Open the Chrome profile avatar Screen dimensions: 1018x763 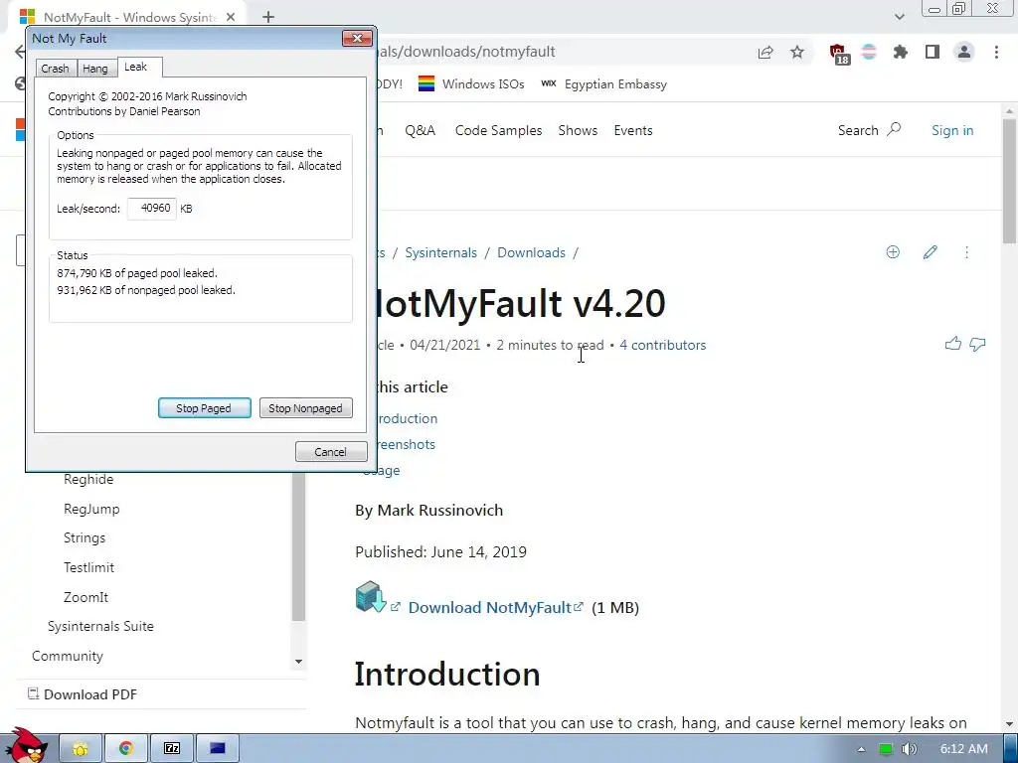[x=964, y=52]
